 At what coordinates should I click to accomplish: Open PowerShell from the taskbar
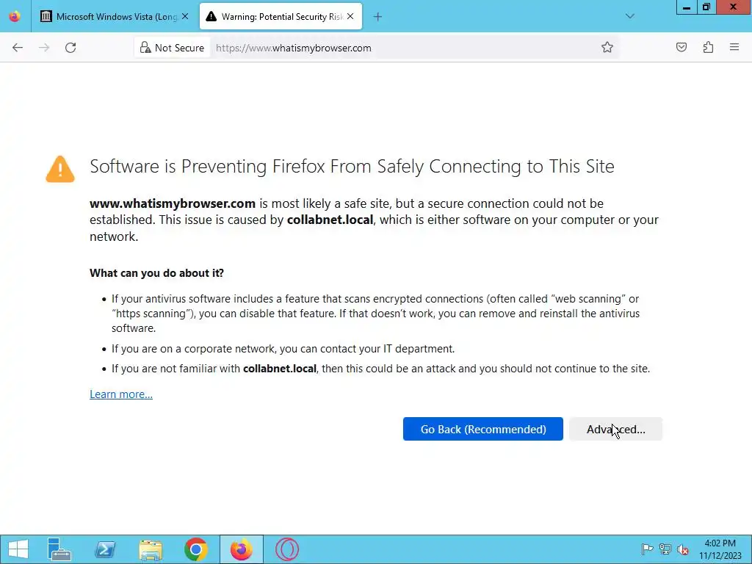click(105, 549)
